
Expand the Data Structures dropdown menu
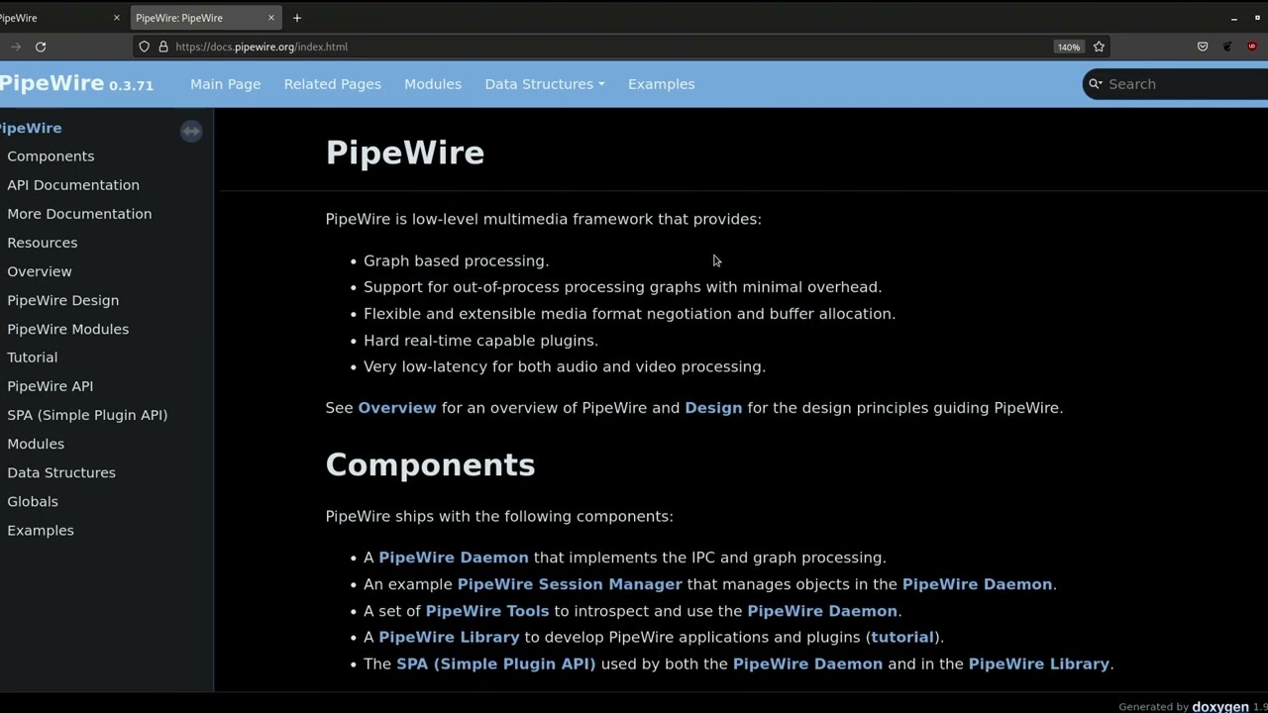pyautogui.click(x=545, y=84)
